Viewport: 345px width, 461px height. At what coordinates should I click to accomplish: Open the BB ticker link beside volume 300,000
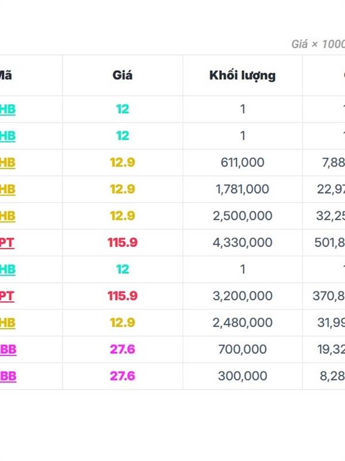(x=8, y=376)
